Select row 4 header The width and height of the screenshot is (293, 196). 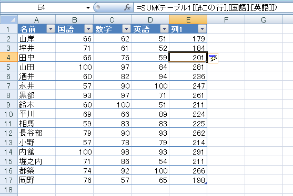pos(9,57)
